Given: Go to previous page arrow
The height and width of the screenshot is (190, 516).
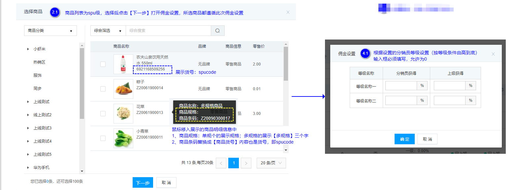Looking at the screenshot, I should (x=221, y=163).
